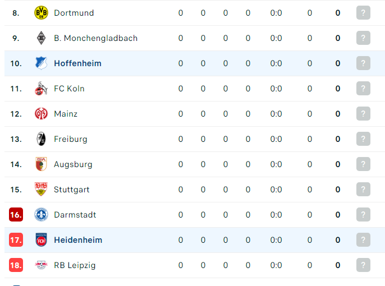
Task: Open the Hoffenheim team link
Action: pos(77,63)
